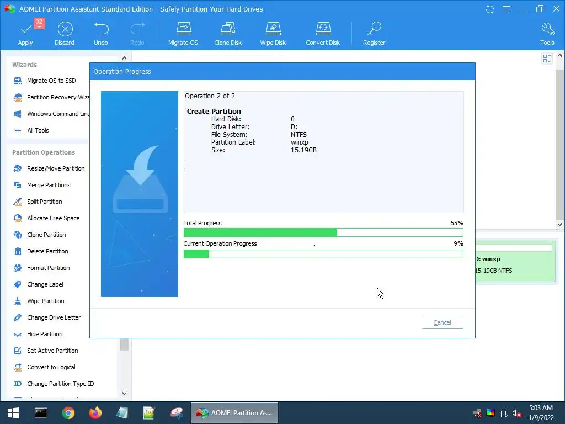Viewport: 565px width, 424px height.
Task: Open the notepad-style app on the taskbar
Action: pyautogui.click(x=122, y=413)
